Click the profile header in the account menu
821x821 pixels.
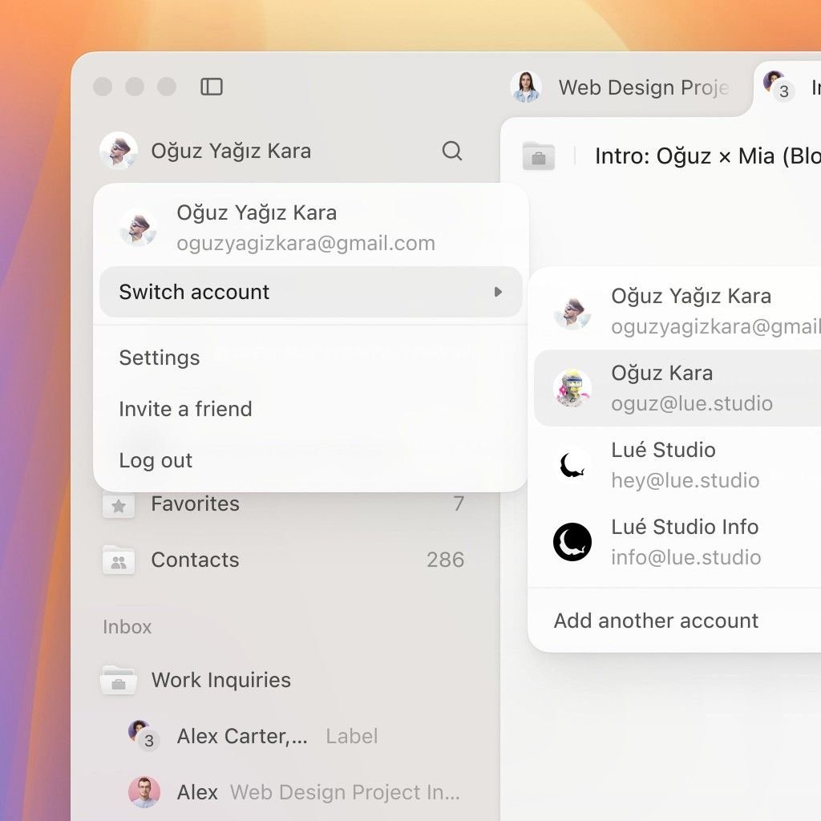[311, 227]
